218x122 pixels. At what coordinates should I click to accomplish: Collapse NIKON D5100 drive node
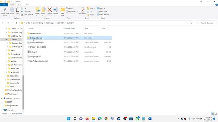coord(2,98)
